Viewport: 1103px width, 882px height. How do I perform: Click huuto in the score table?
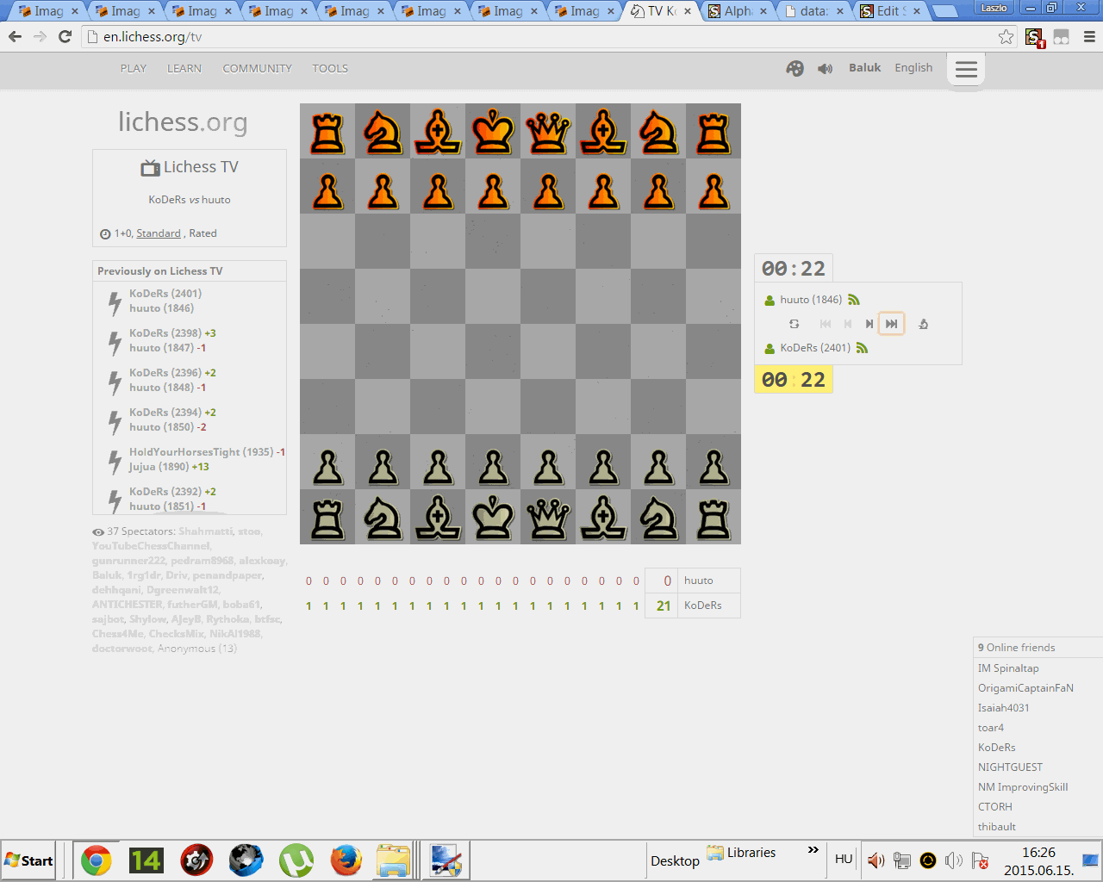coord(699,581)
